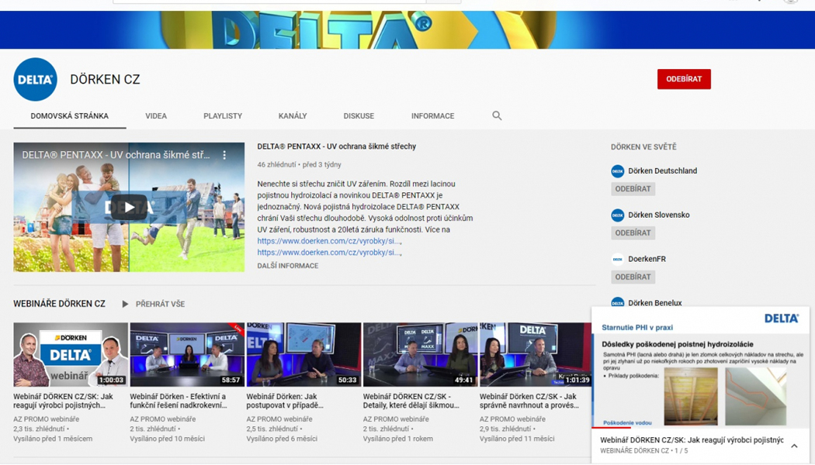Open the 1:00:03 webinar thumbnail
Image resolution: width=815 pixels, height=465 pixels.
71,354
